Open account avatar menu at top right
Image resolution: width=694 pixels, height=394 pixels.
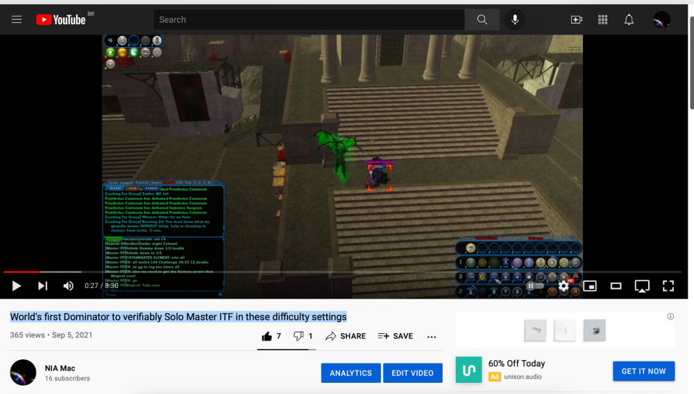pos(661,19)
